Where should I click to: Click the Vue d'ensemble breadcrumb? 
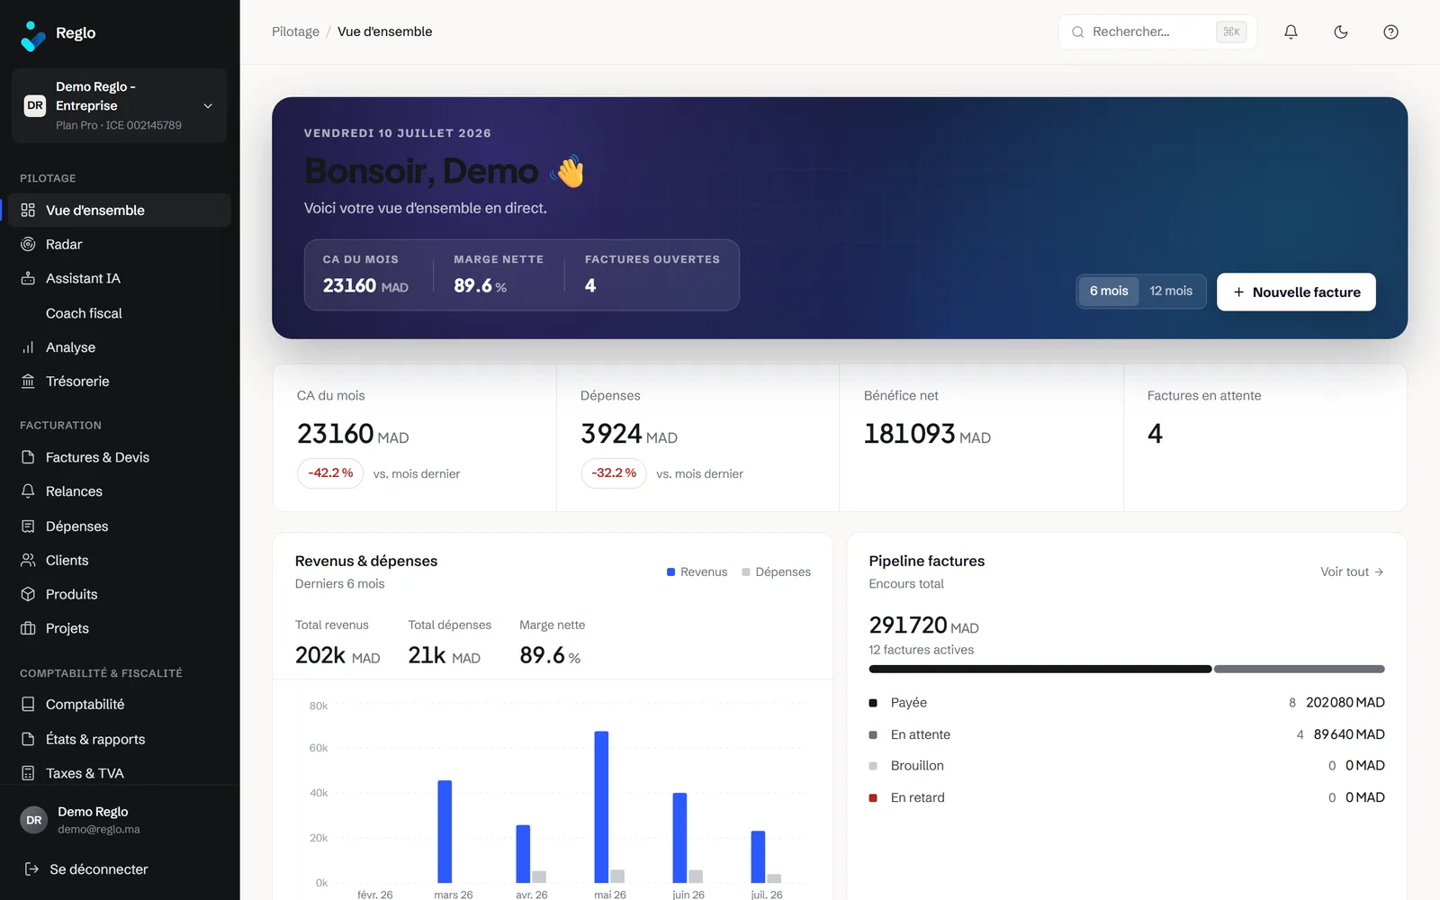click(384, 31)
